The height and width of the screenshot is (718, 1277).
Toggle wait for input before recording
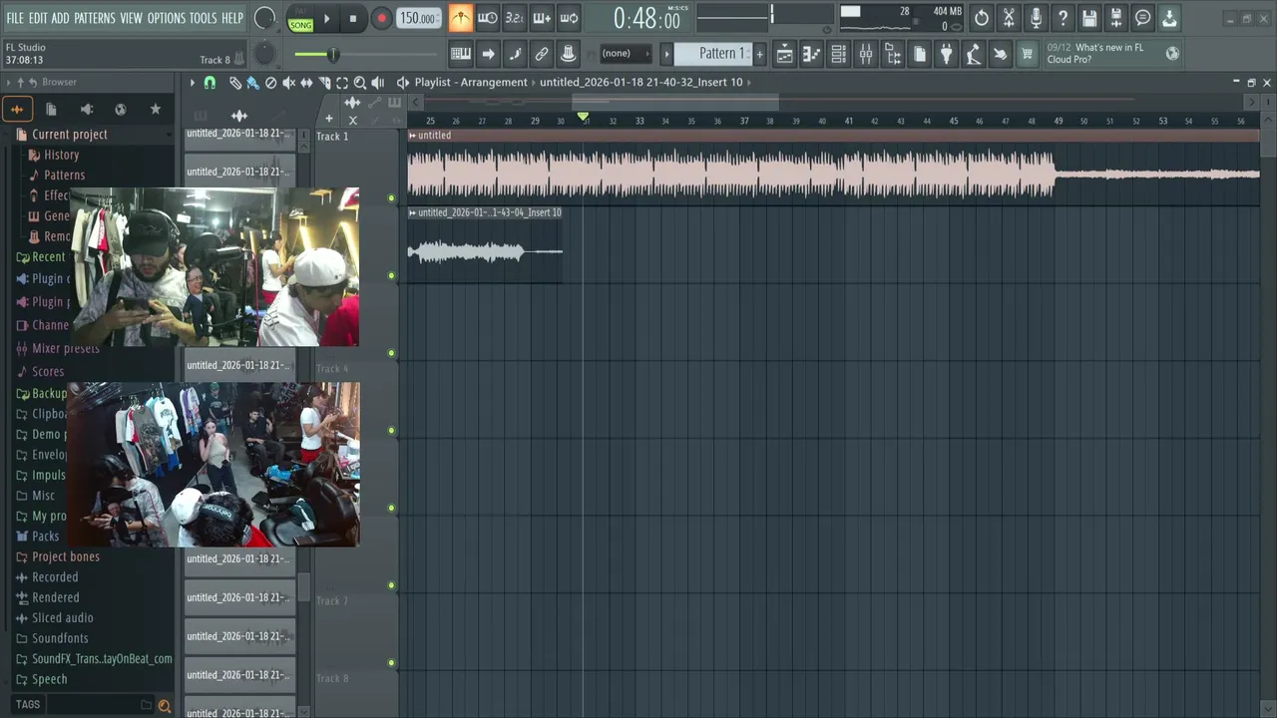click(x=488, y=18)
